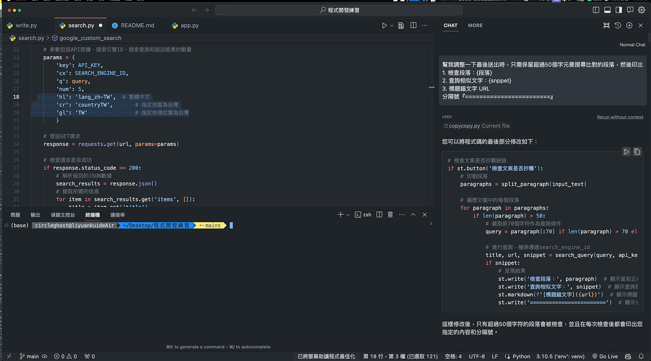Select the Python language mode in status bar
Screen dimensions: 651x361
tap(521, 356)
